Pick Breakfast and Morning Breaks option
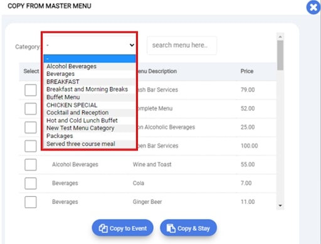The height and width of the screenshot is (244, 321). pos(90,89)
